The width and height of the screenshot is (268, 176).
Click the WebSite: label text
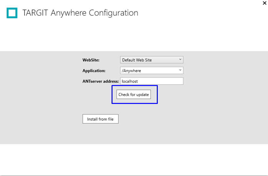click(91, 60)
